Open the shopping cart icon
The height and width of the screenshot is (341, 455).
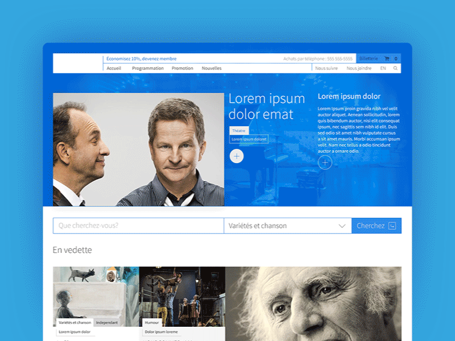[387, 59]
